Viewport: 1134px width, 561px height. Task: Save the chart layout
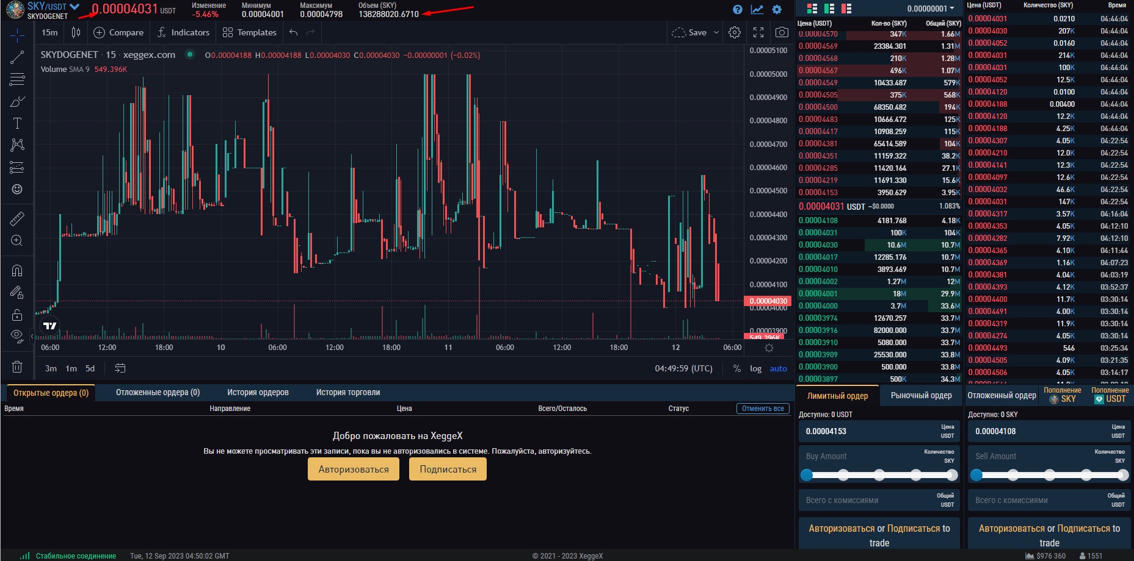(689, 32)
